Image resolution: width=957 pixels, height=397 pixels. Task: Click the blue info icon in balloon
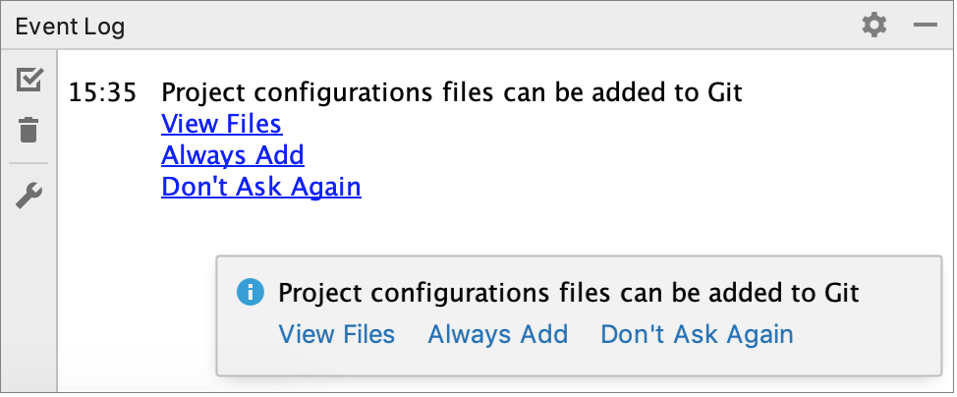[252, 292]
